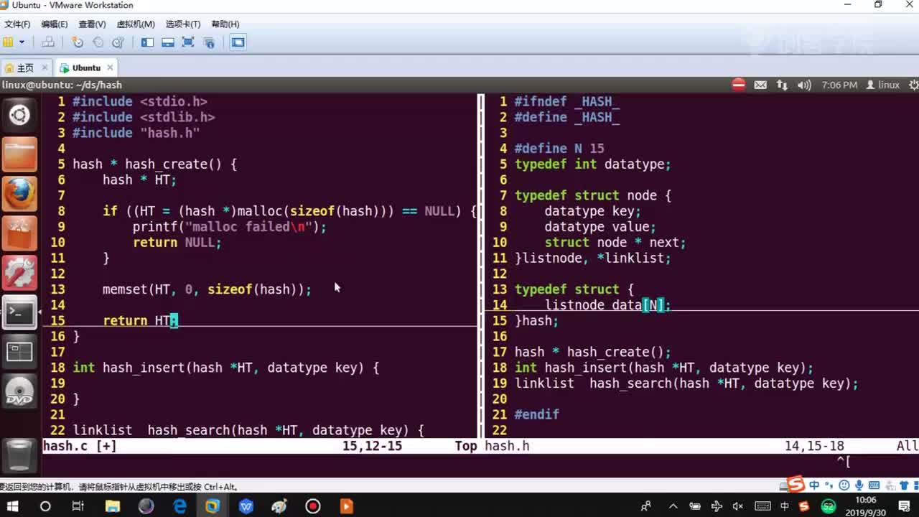Open the VMware library panel icon
919x517 pixels.
point(9,42)
